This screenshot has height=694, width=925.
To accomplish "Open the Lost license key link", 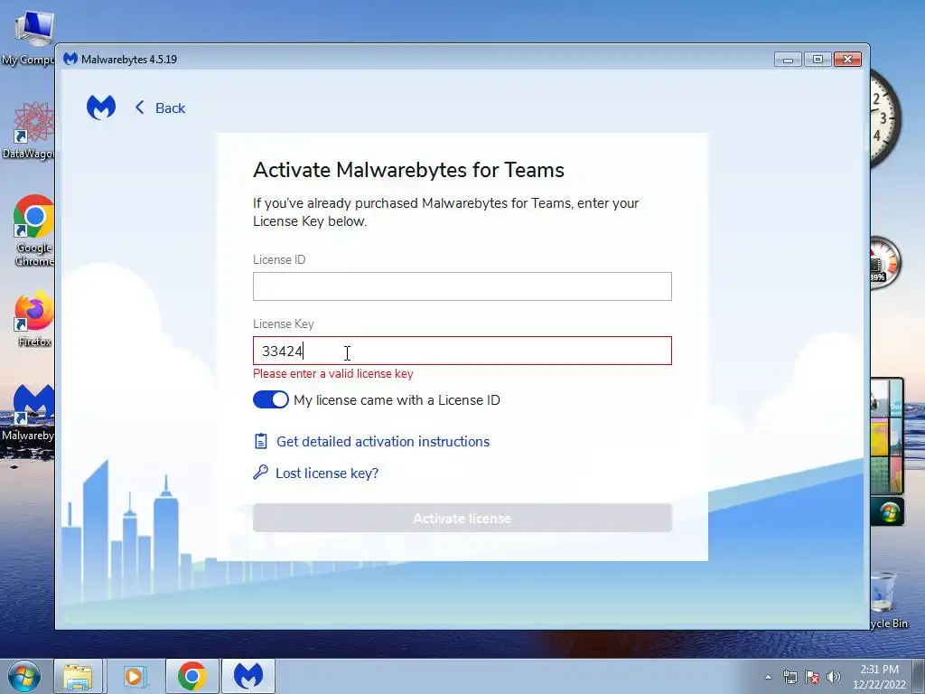I will point(327,474).
